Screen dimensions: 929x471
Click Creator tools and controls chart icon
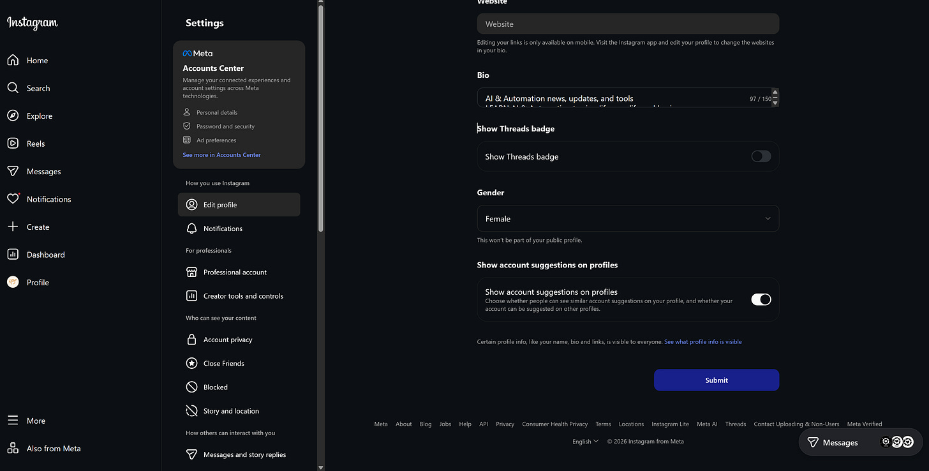tap(191, 295)
